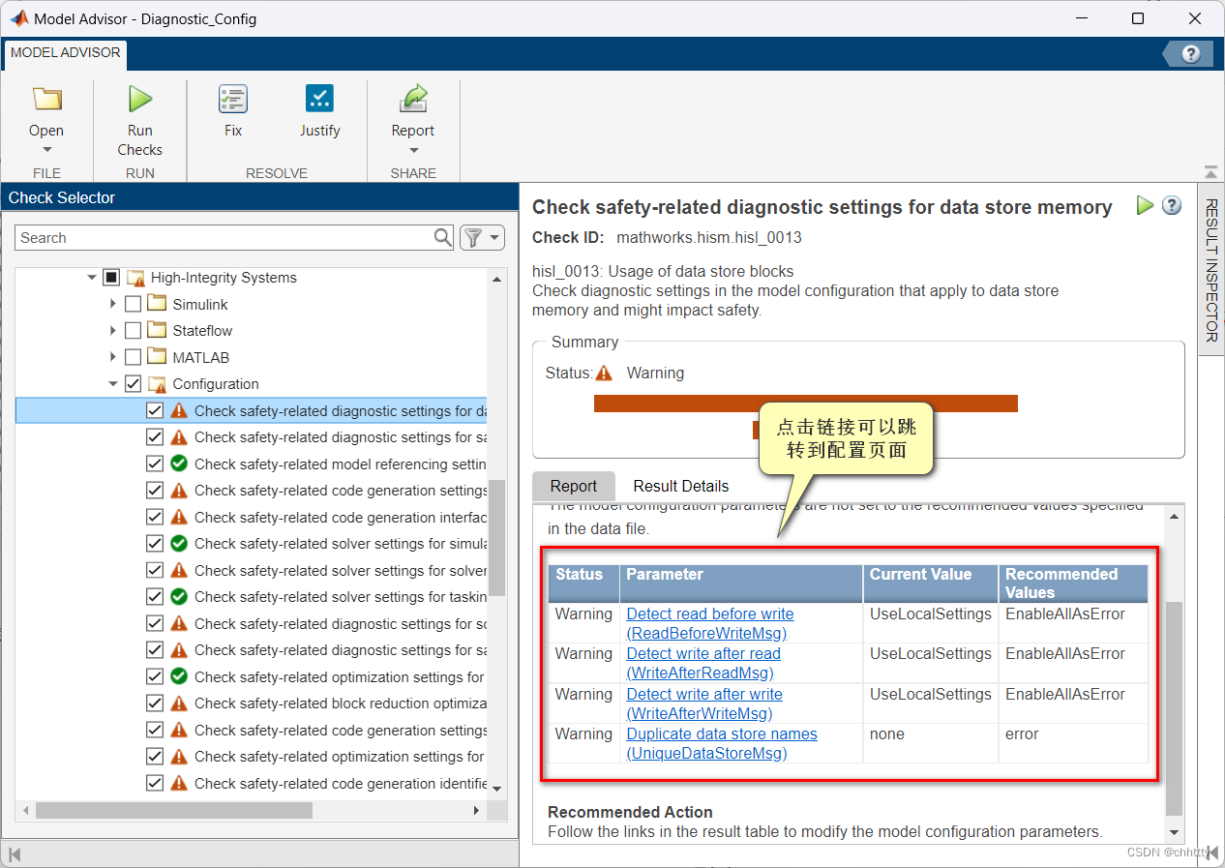Screen dimensions: 1225x868
Task: Click the Recommended Values column header
Action: (1073, 584)
